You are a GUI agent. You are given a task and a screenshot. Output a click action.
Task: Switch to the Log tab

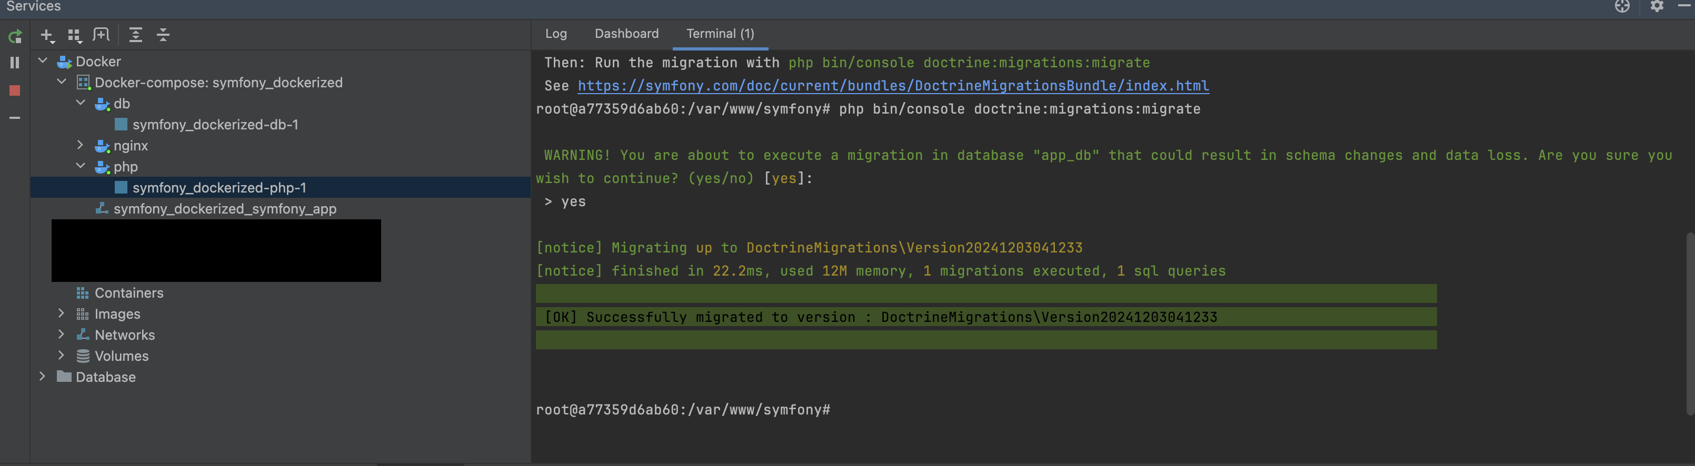[556, 34]
